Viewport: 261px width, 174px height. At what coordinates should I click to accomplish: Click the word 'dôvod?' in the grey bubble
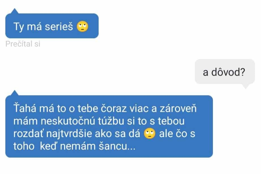click(228, 72)
